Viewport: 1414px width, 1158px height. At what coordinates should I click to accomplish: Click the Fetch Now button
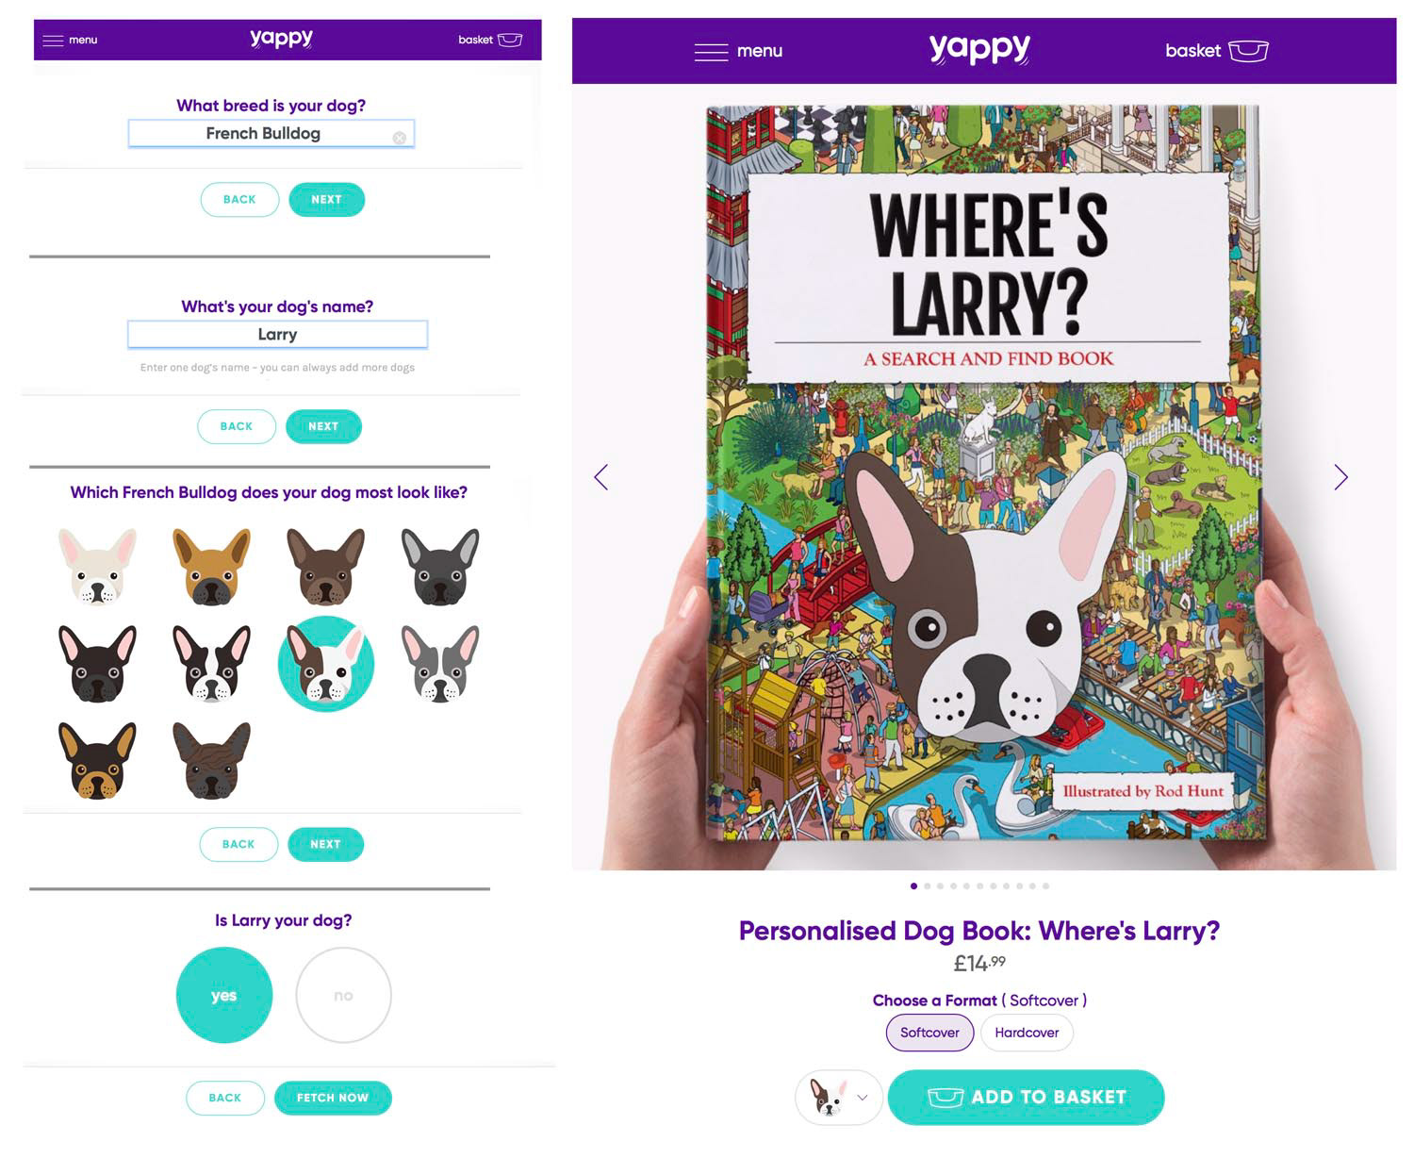[x=333, y=1098]
